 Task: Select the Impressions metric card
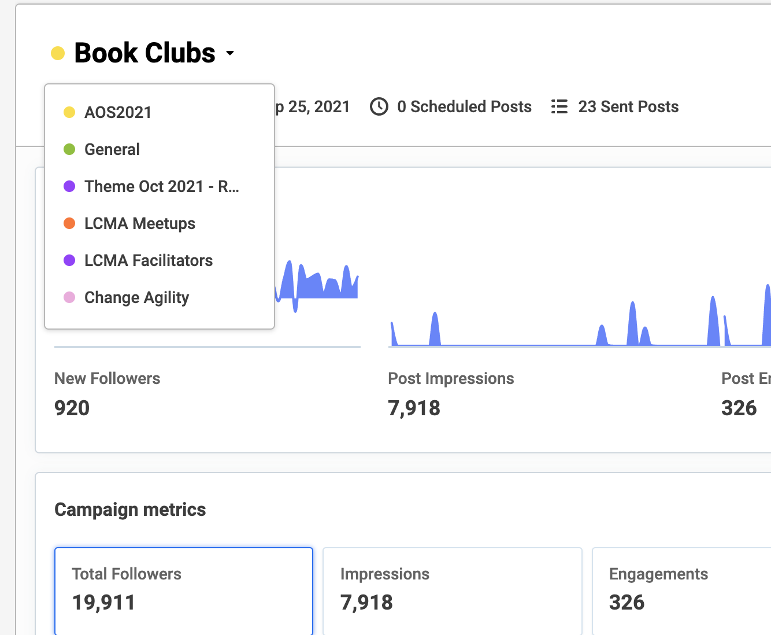[x=452, y=591]
